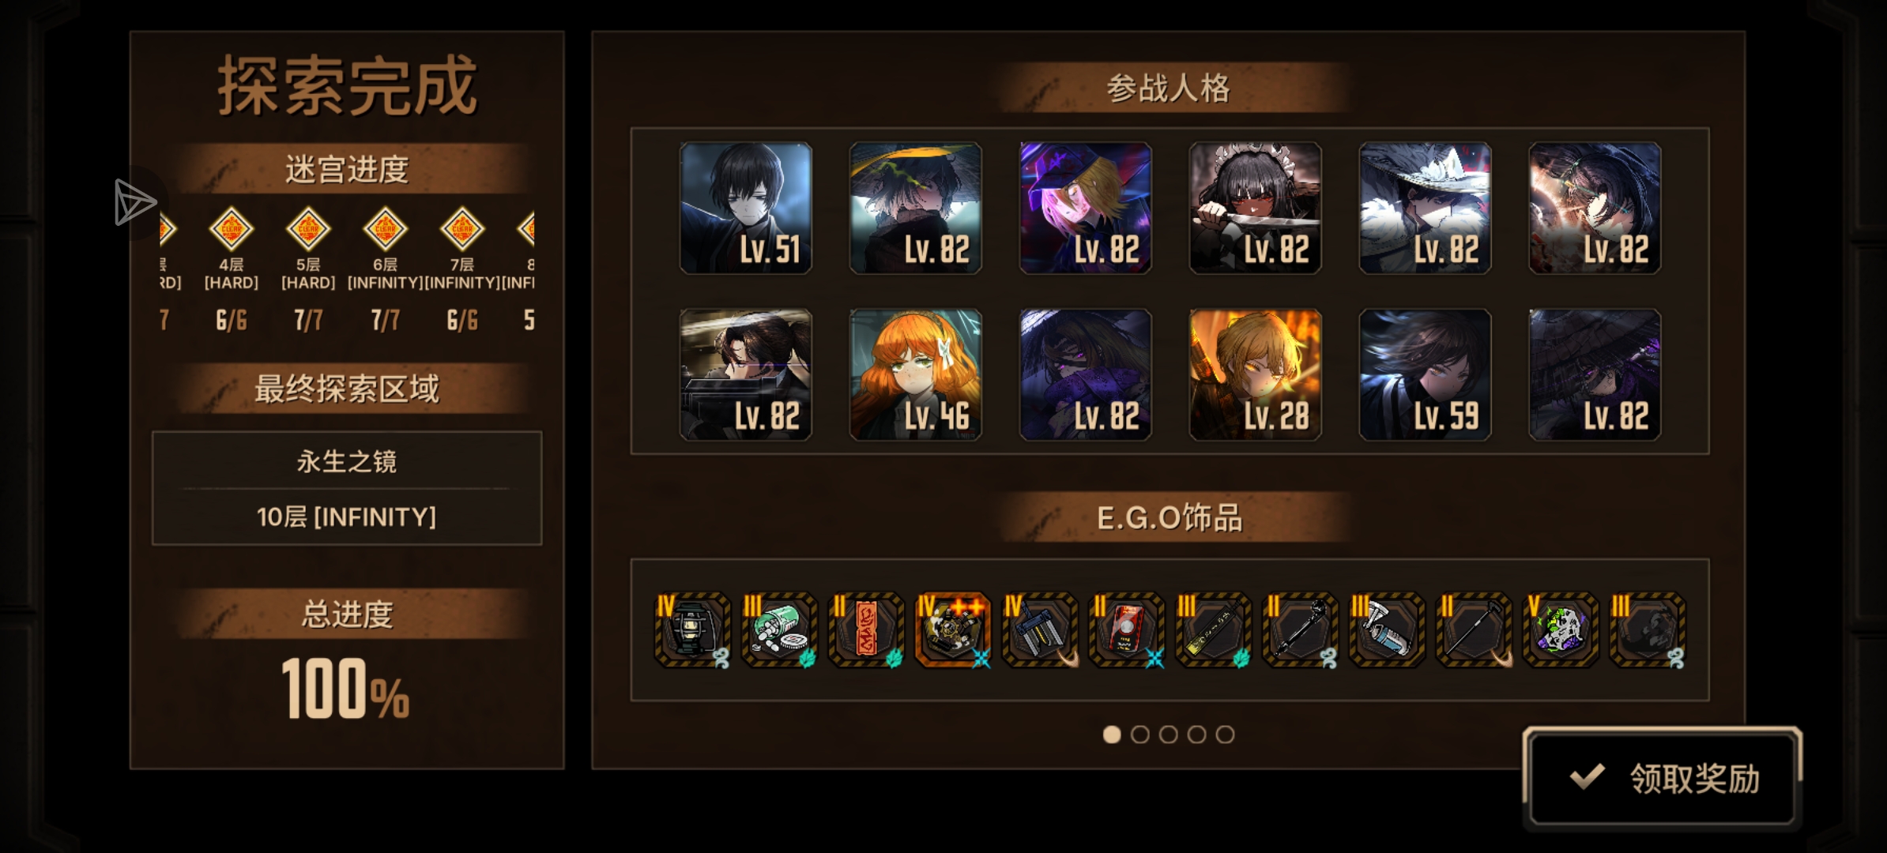This screenshot has width=1887, height=853.
Task: Select the red talisman E.G.O gift
Action: pyautogui.click(x=866, y=630)
